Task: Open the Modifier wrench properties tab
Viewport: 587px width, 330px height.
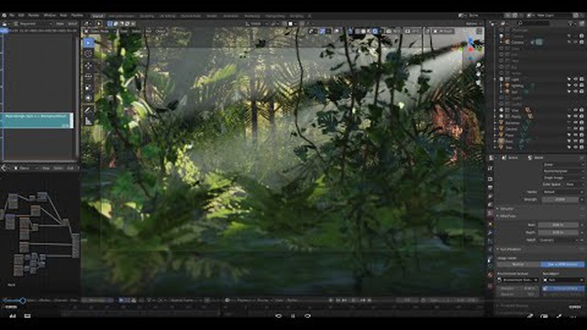Action: pyautogui.click(x=491, y=233)
